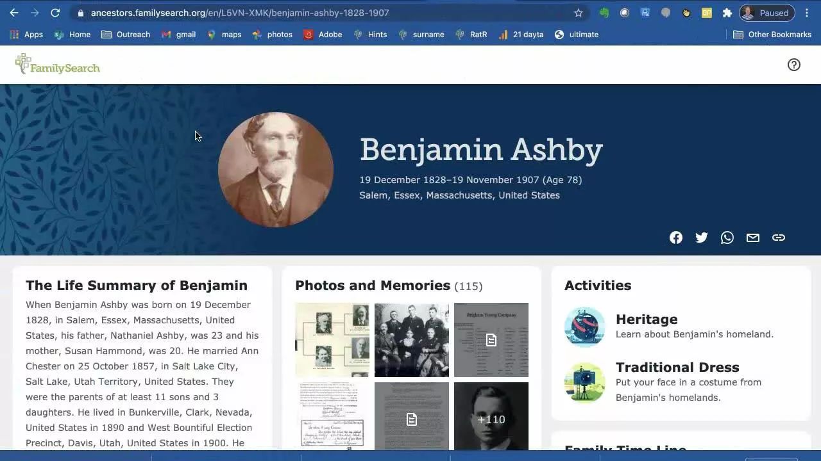
Task: Open the help question mark icon
Action: tap(794, 65)
